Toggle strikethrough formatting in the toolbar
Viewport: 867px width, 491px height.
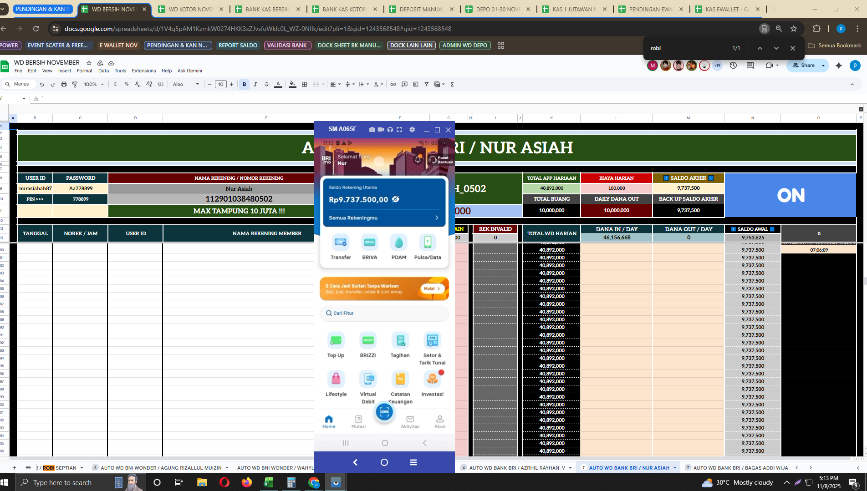pos(267,84)
